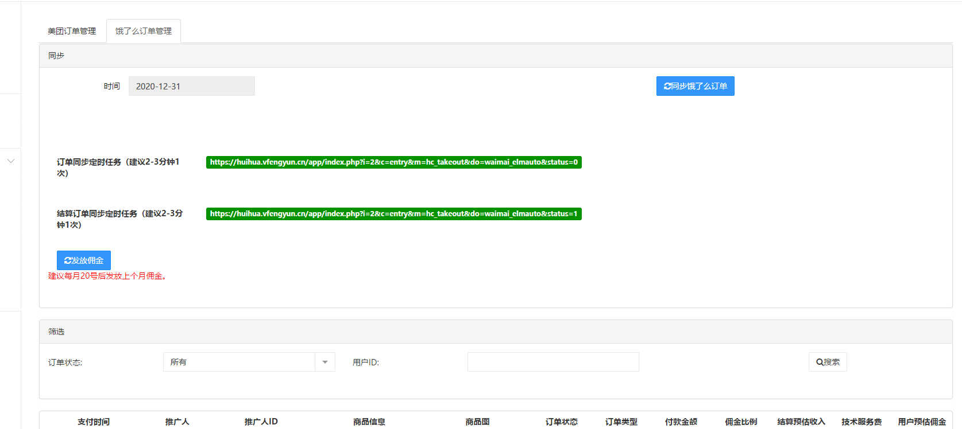
Task: Open the settlement sync URL ending status=1
Action: pos(394,214)
